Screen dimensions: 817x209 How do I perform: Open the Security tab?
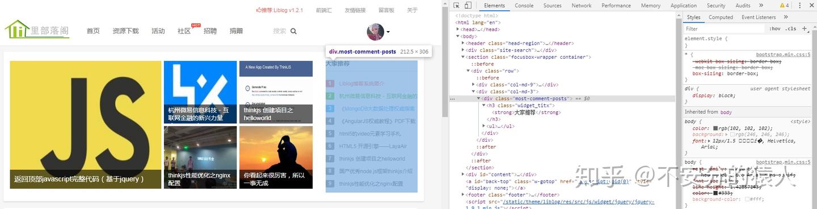coord(716,6)
